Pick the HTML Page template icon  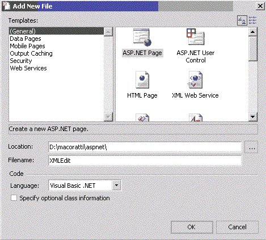(142, 80)
